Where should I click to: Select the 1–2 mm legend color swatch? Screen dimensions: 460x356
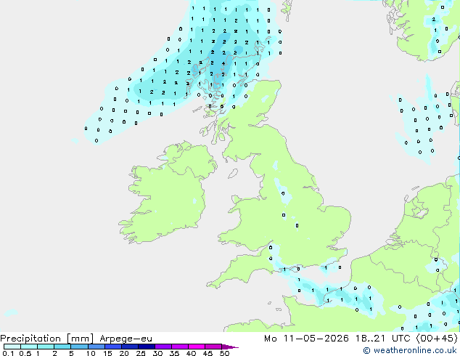click(46, 347)
